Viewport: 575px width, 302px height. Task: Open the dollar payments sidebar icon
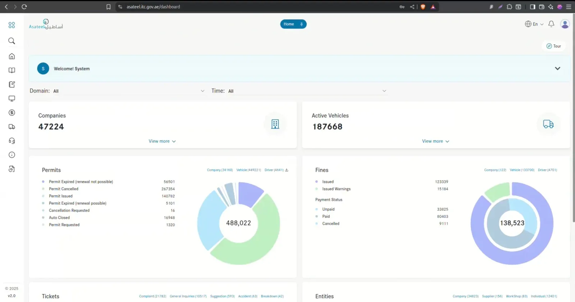tap(11, 113)
